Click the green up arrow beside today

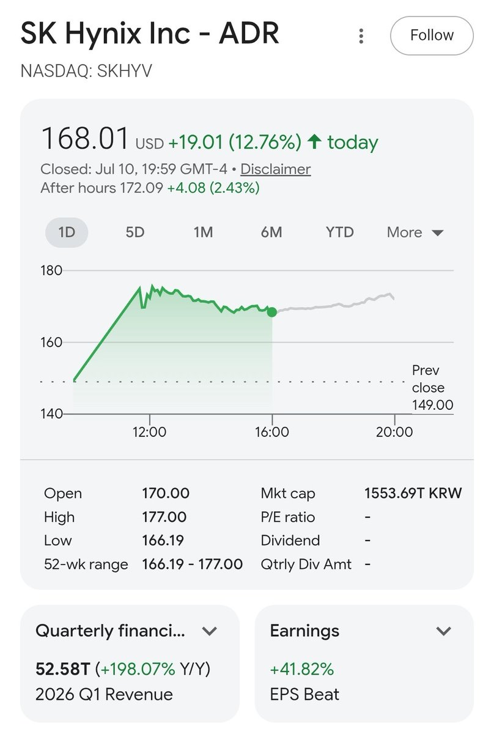[314, 143]
